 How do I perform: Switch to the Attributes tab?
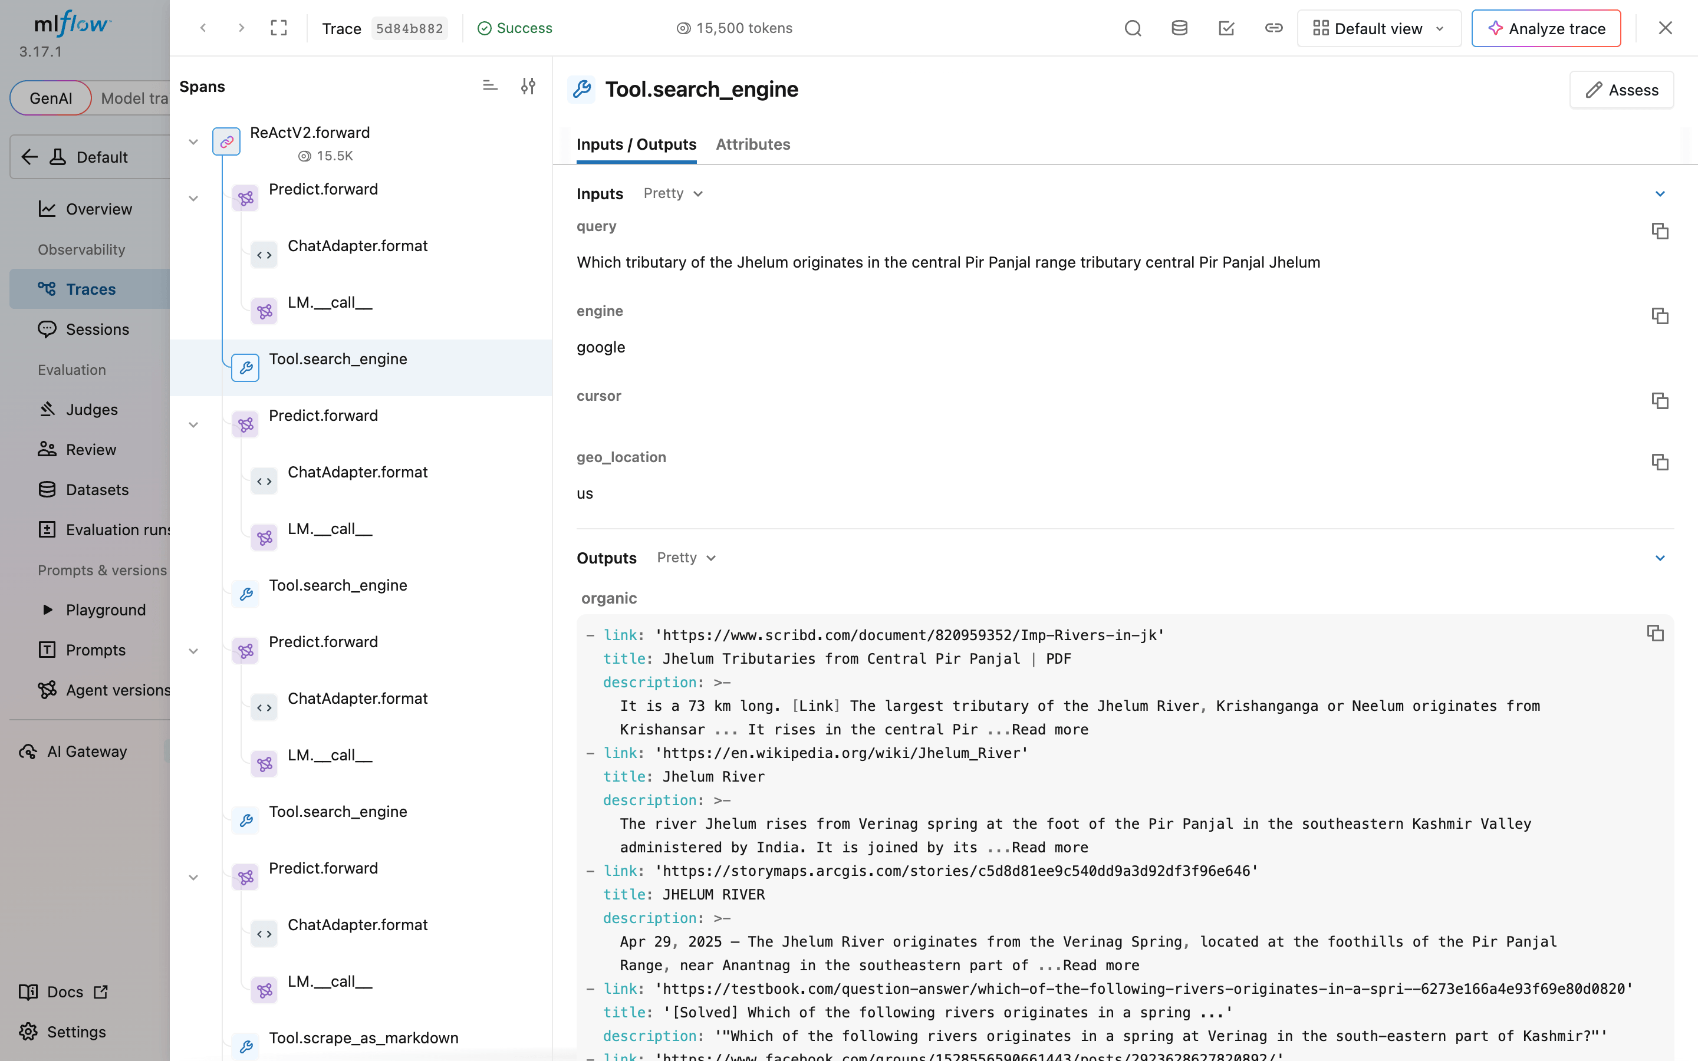click(753, 144)
